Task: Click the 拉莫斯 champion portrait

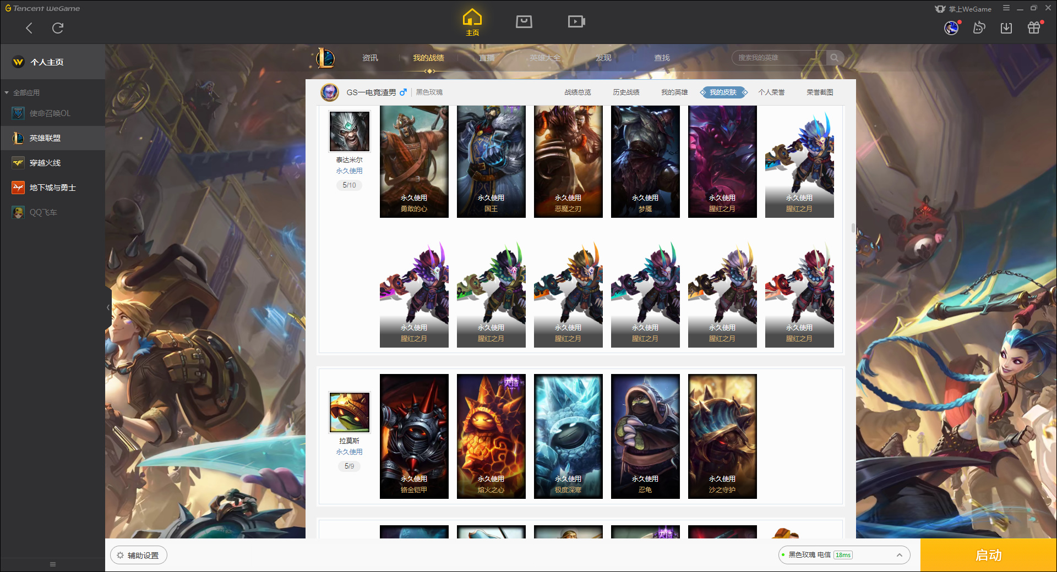Action: (x=350, y=413)
